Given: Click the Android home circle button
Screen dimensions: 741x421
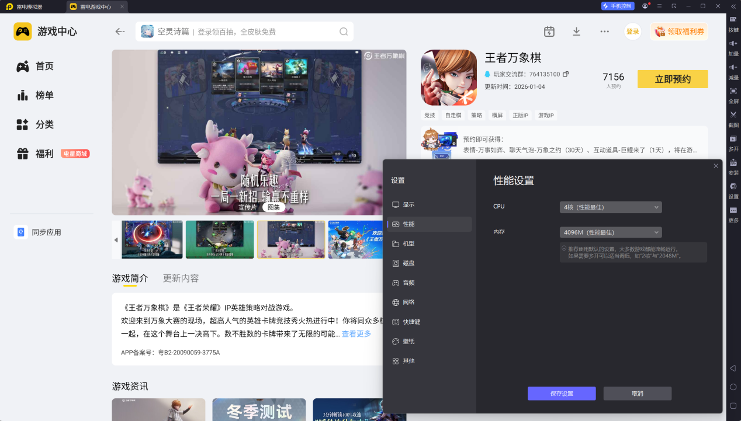Looking at the screenshot, I should point(733,387).
